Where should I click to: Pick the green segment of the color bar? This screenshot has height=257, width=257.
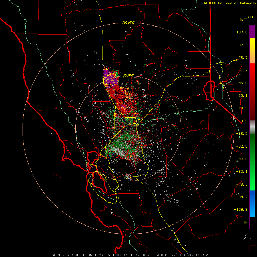pyautogui.click(x=252, y=162)
